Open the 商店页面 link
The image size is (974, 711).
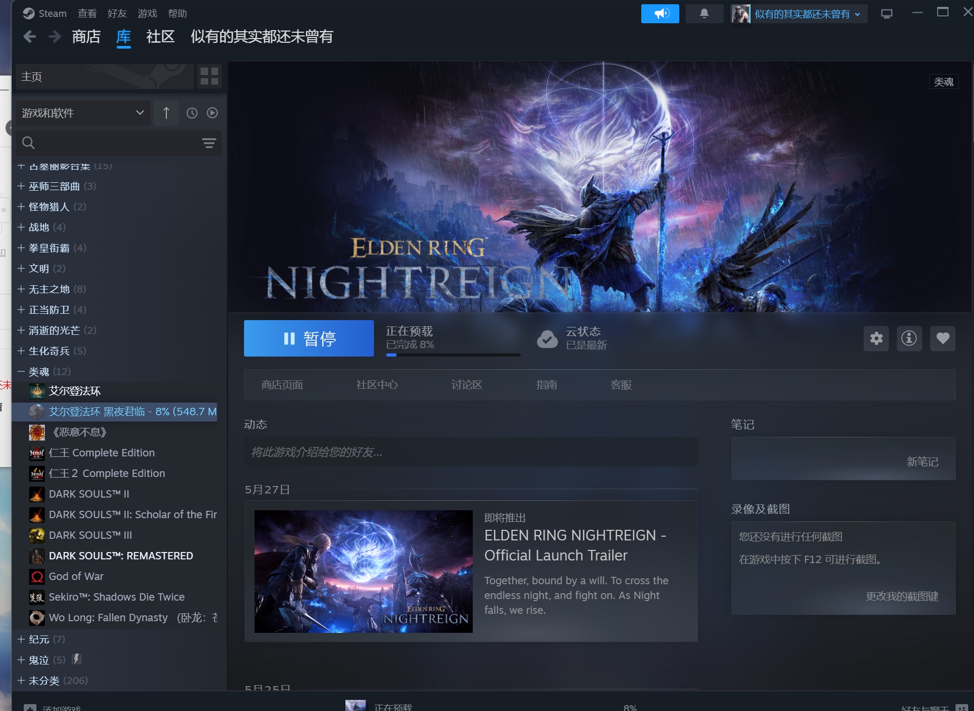[282, 385]
